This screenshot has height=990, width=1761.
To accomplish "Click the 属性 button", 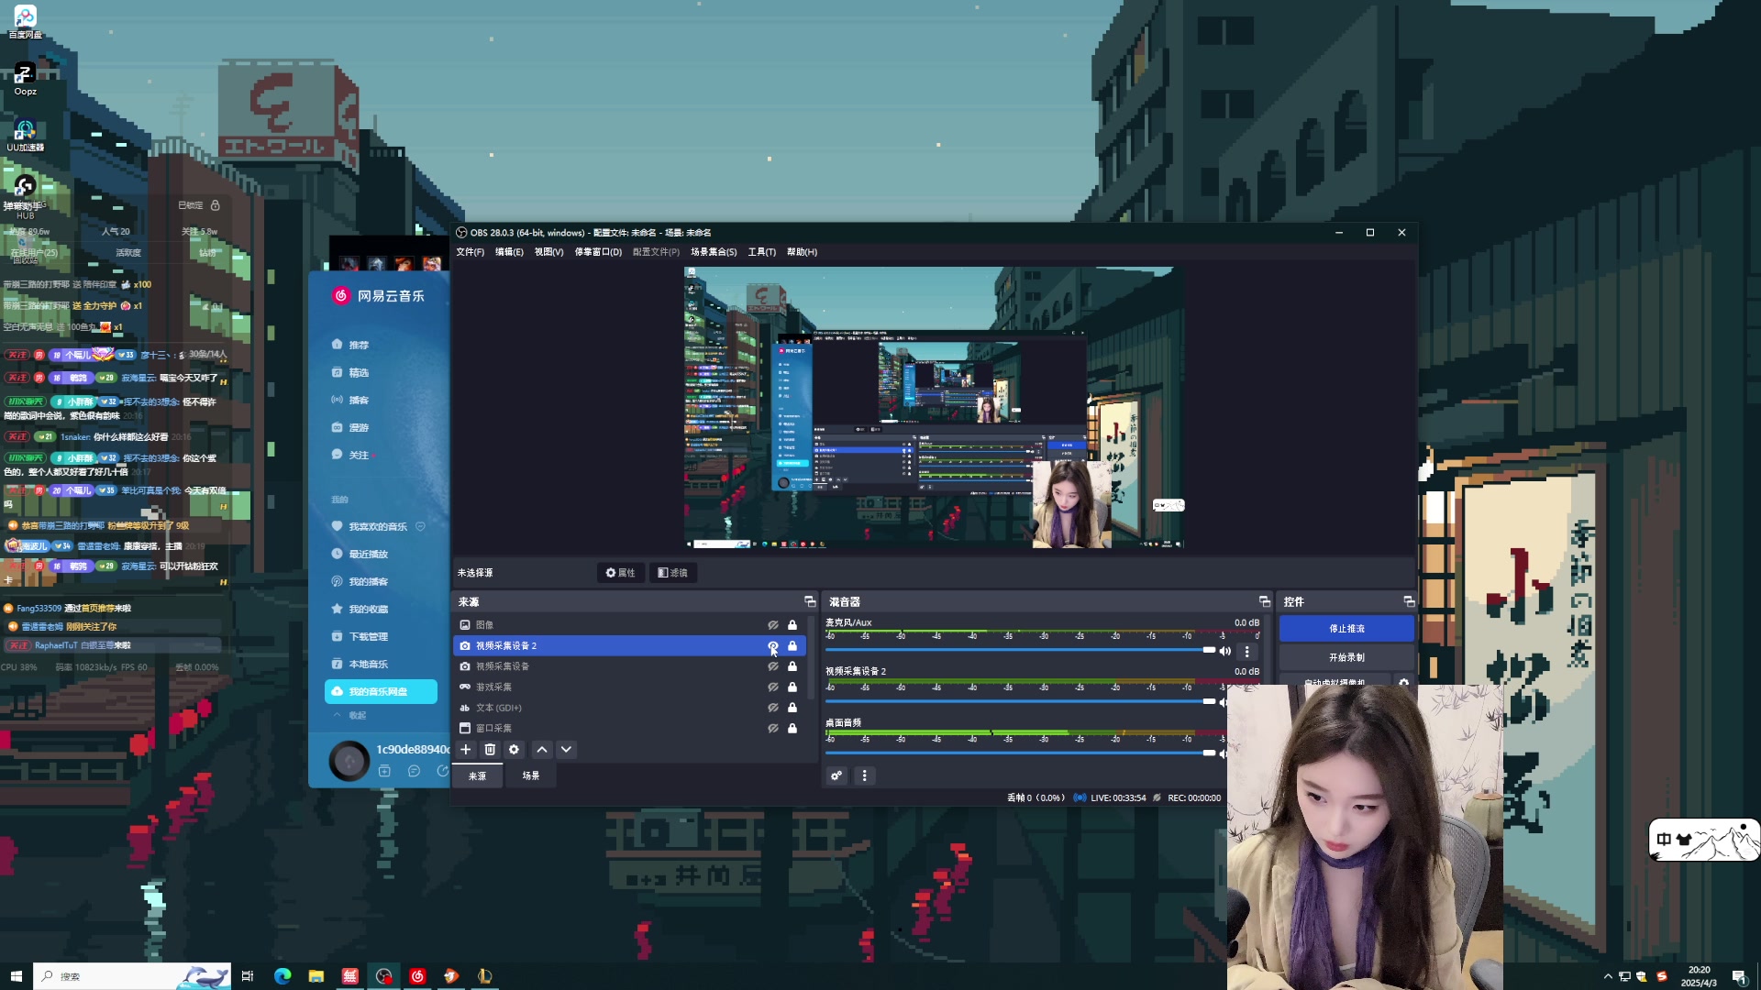I will 621,573.
